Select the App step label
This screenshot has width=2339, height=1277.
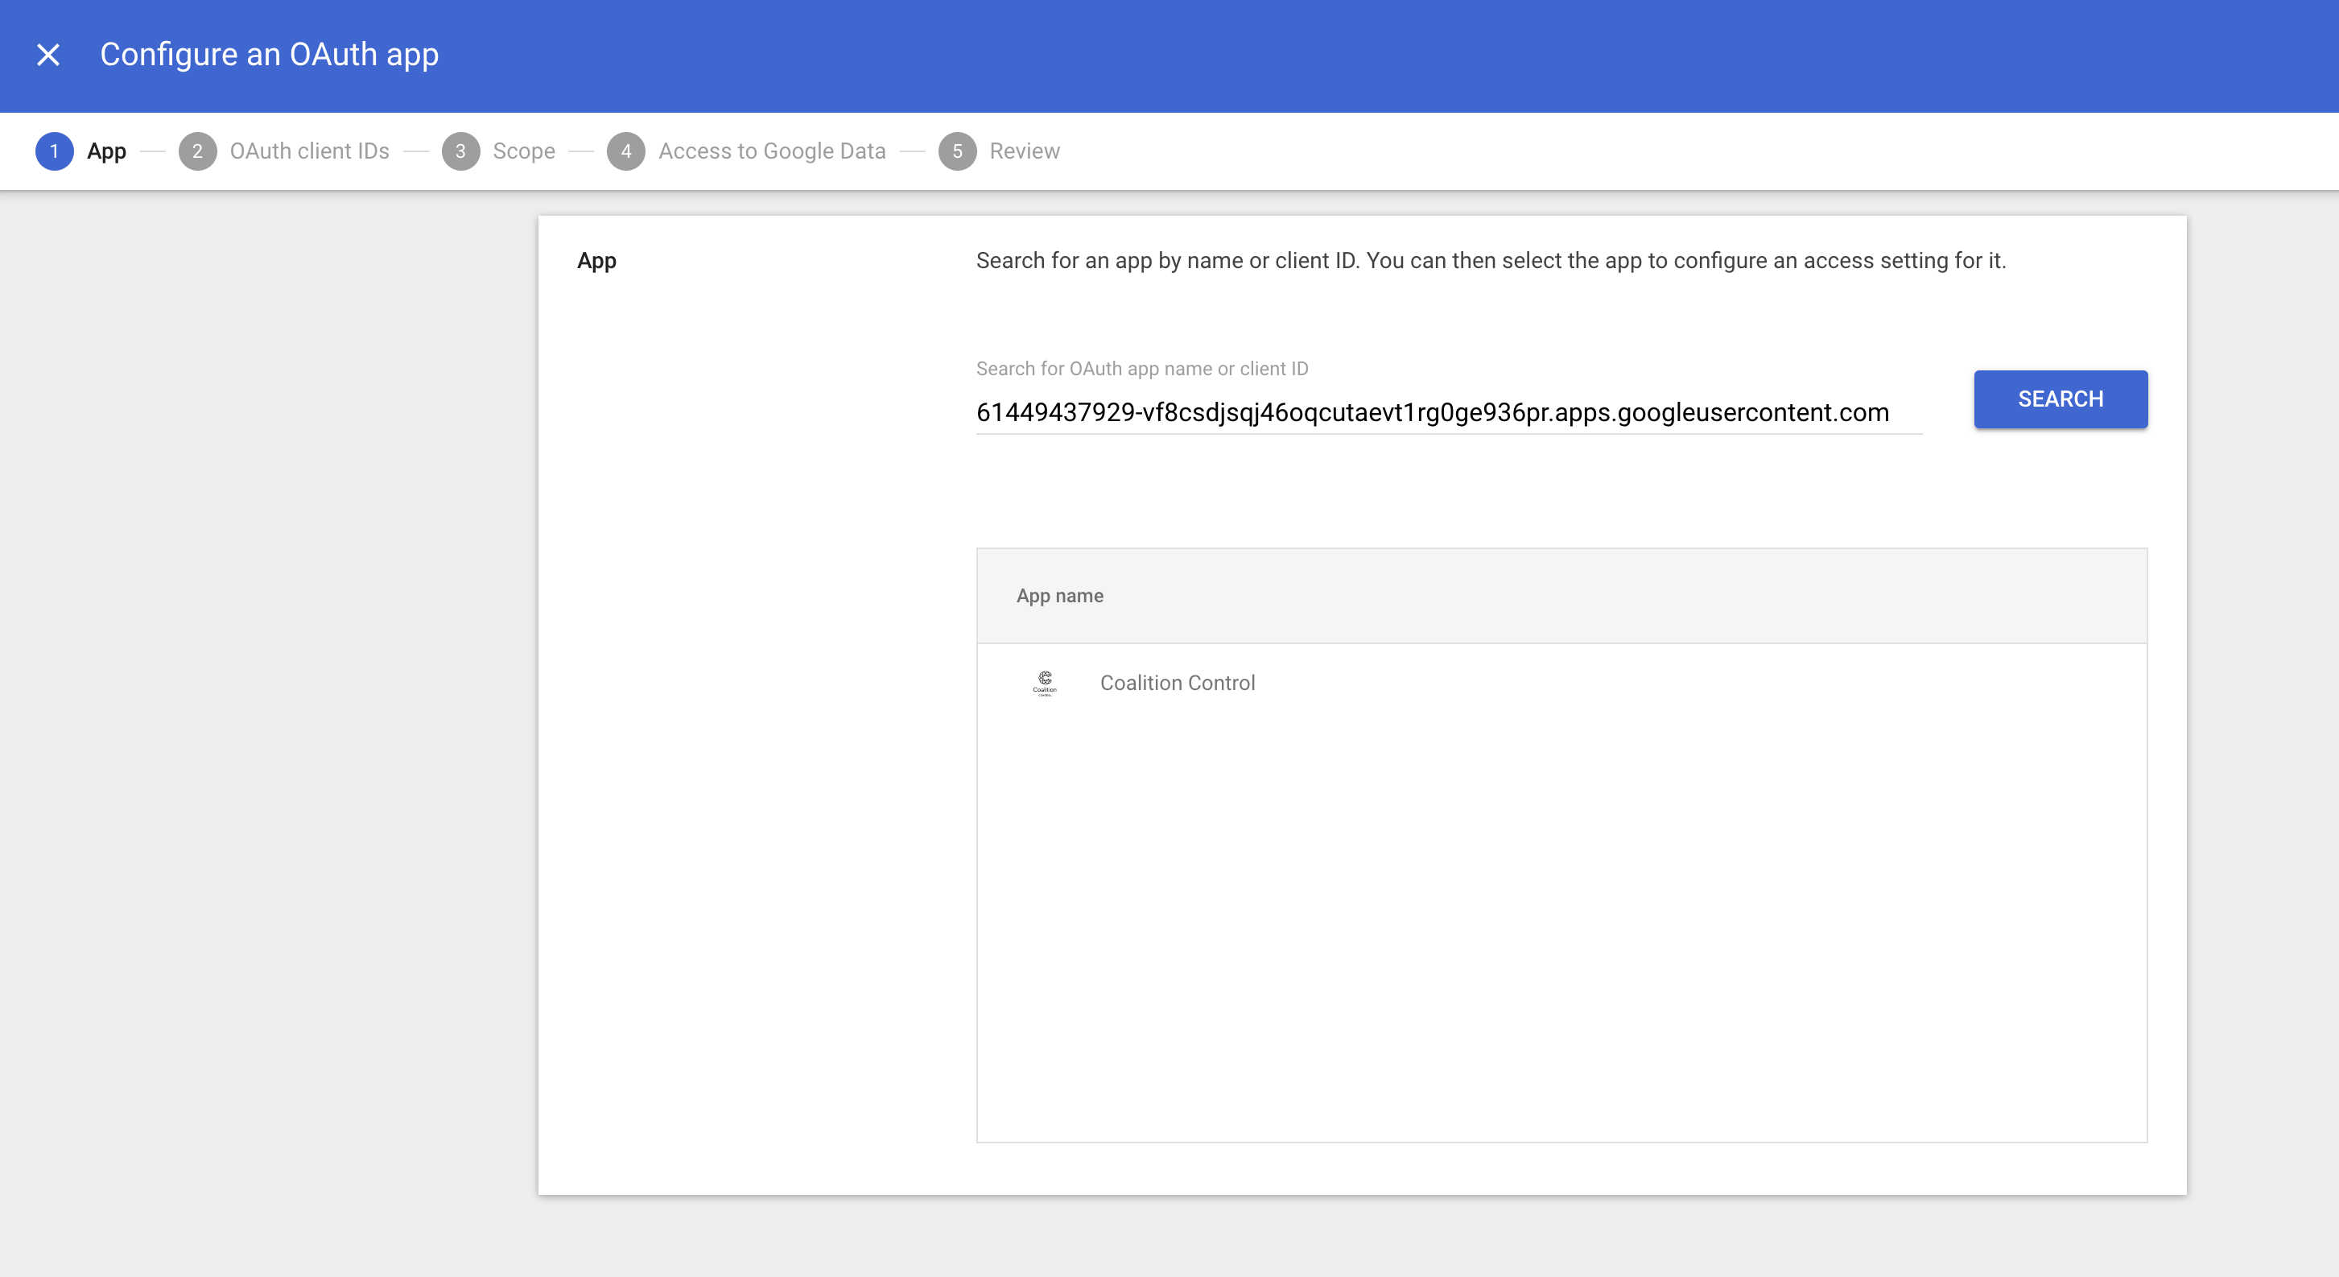click(x=106, y=151)
